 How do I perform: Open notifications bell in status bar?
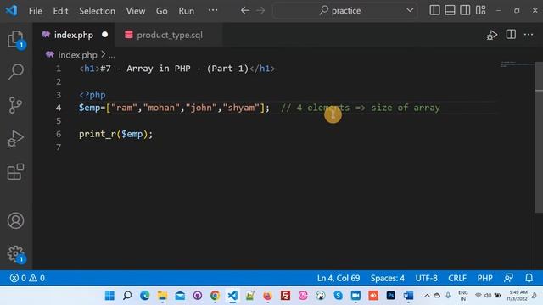pyautogui.click(x=529, y=278)
